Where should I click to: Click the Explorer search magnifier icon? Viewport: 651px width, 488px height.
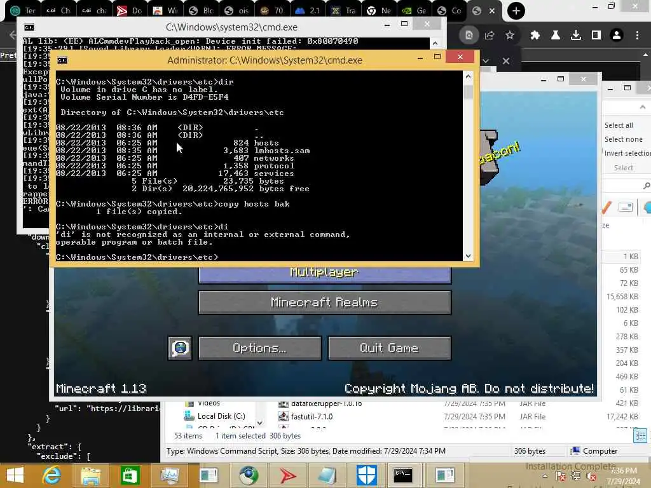coord(646,186)
